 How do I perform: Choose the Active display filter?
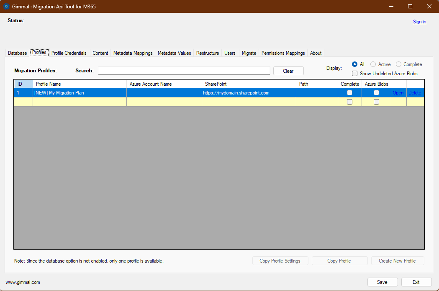click(x=373, y=64)
